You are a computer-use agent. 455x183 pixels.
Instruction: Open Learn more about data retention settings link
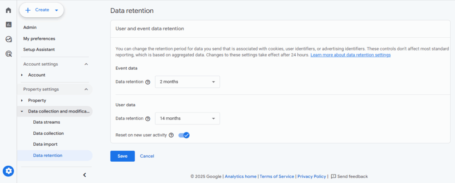pos(351,55)
